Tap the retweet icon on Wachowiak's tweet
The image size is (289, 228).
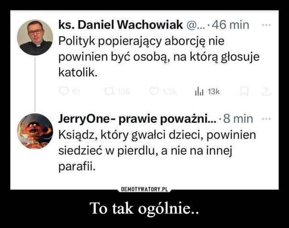click(x=109, y=91)
